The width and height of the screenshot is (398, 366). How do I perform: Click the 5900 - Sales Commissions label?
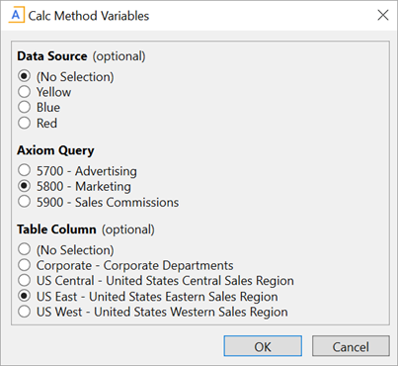pos(108,202)
